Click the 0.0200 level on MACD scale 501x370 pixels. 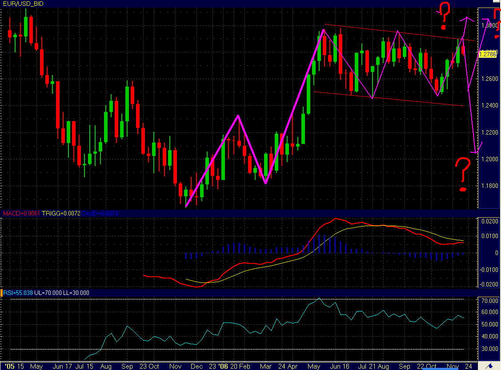(x=489, y=221)
